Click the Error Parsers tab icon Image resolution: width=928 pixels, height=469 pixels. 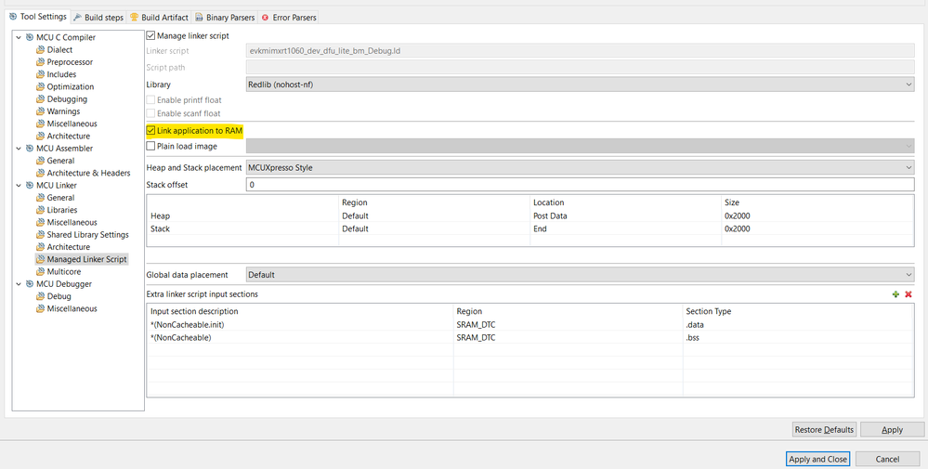(x=265, y=17)
